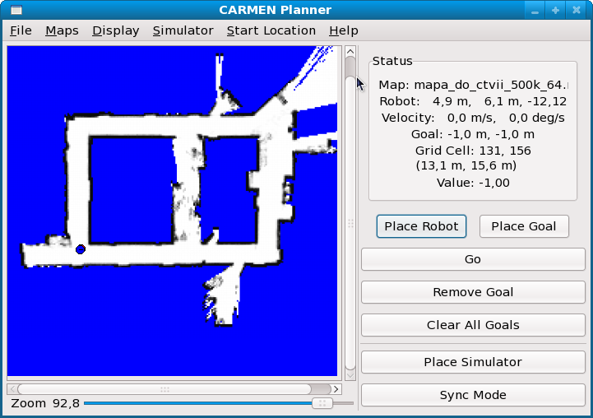Screen dimensions: 593x418
Task: Minimize the CARMEN Planner window
Action: [535, 10]
